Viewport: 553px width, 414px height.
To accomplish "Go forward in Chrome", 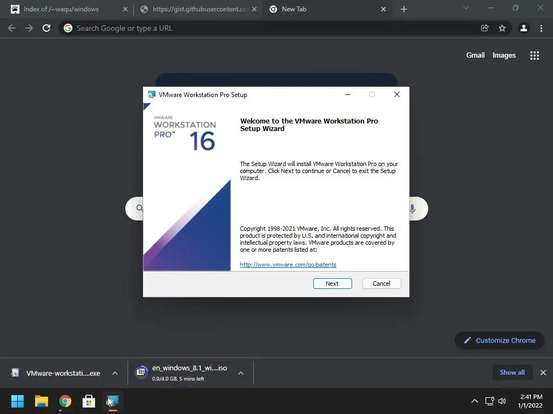I will [x=29, y=28].
